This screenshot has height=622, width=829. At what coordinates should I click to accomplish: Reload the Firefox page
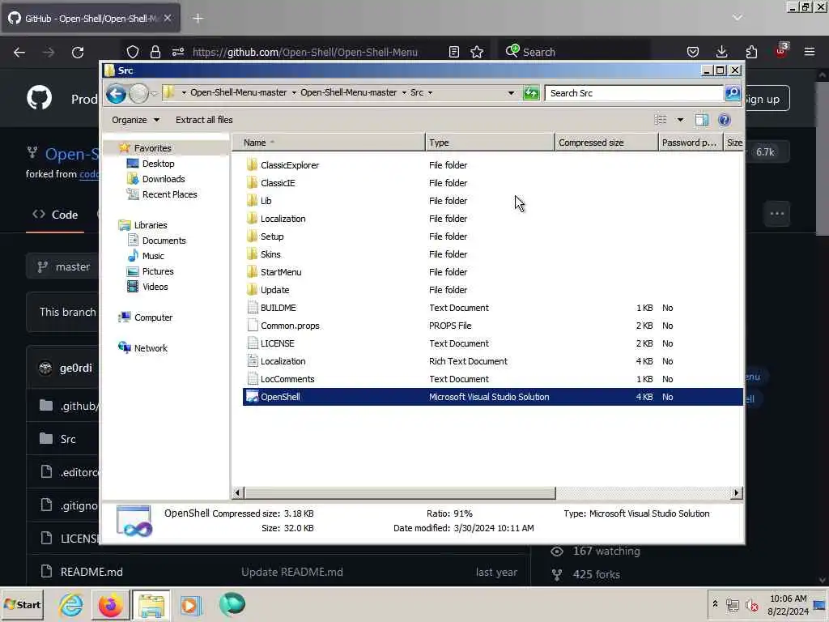point(78,52)
